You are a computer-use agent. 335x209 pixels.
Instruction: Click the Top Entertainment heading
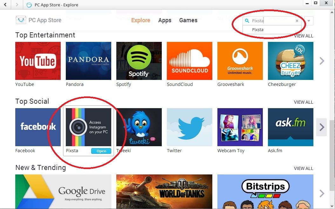tap(45, 35)
